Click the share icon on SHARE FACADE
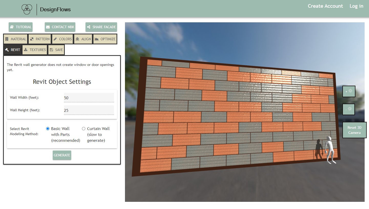Viewport: 369px width, 209px height. (89, 27)
